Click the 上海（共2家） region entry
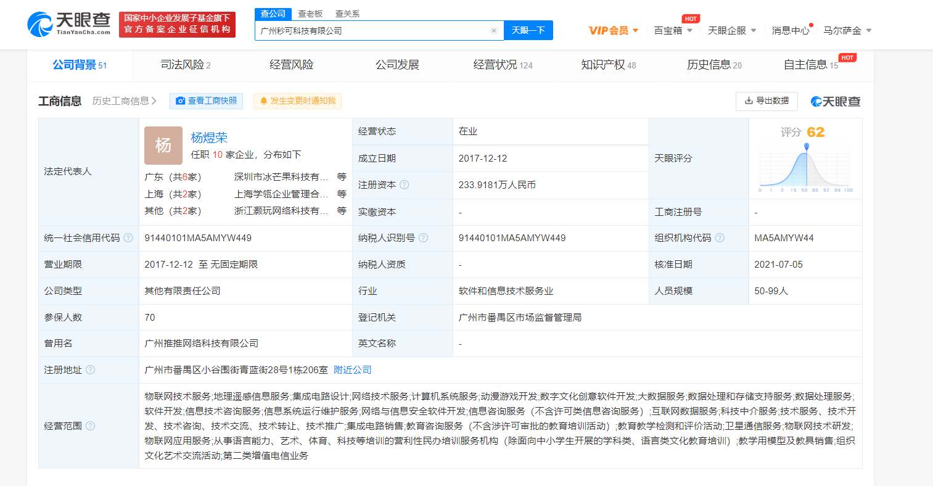 click(x=173, y=194)
